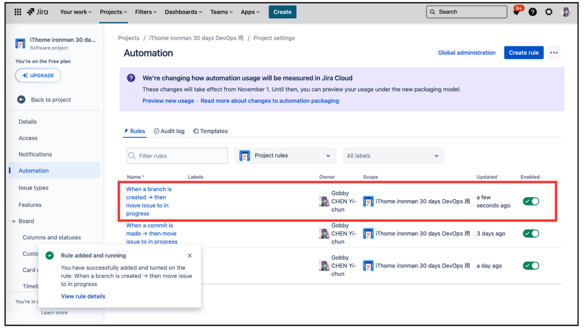Click the green success checkmark icon

click(x=50, y=255)
